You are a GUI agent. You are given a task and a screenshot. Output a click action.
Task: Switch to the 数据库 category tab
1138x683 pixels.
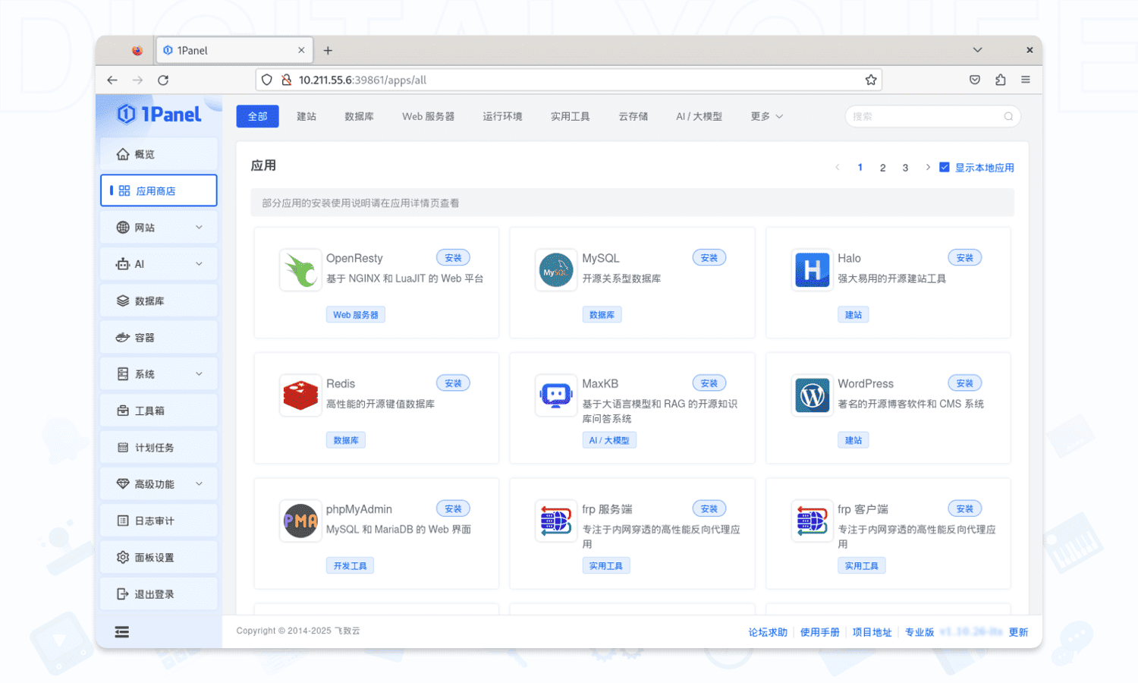click(x=359, y=116)
